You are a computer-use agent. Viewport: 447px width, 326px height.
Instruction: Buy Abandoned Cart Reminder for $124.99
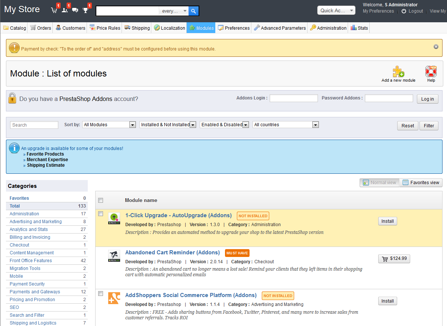coord(394,258)
